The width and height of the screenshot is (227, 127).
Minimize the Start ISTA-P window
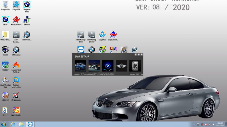pos(138,54)
